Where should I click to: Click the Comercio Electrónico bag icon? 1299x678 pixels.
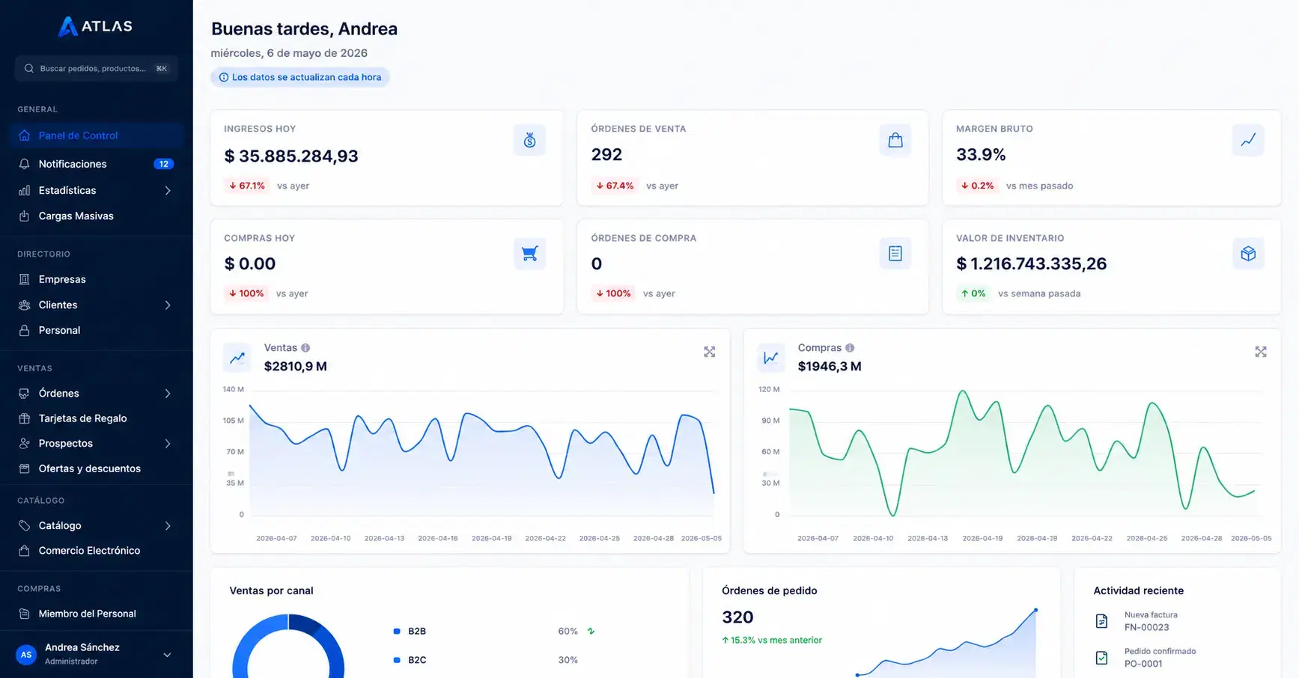25,550
